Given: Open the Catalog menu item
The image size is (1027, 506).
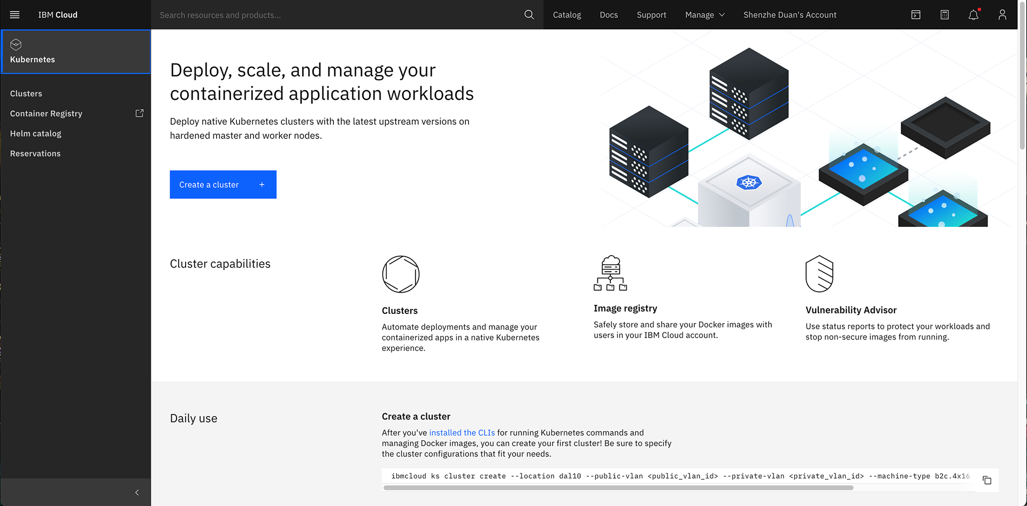Looking at the screenshot, I should pos(567,15).
